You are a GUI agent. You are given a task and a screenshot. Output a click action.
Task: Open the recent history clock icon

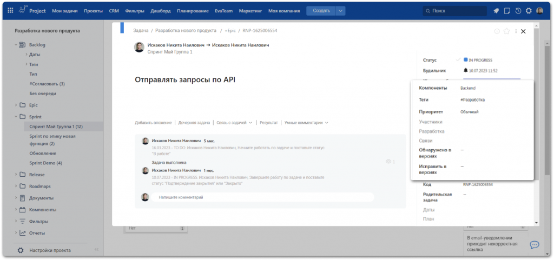[x=518, y=11]
